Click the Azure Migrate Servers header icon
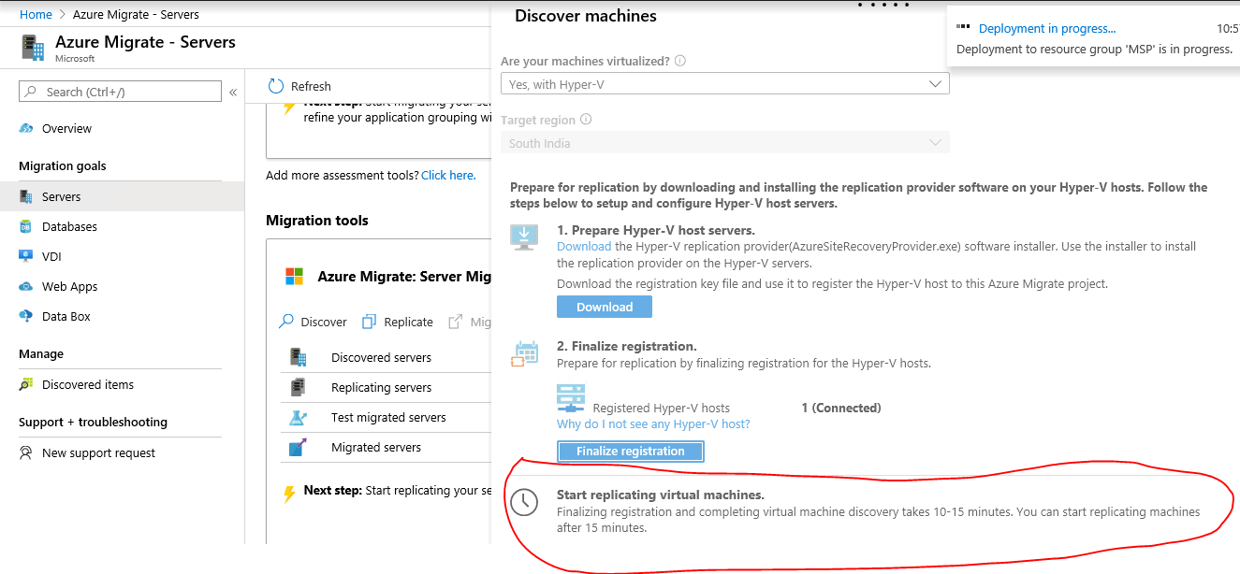The height and width of the screenshot is (574, 1240). tap(33, 47)
